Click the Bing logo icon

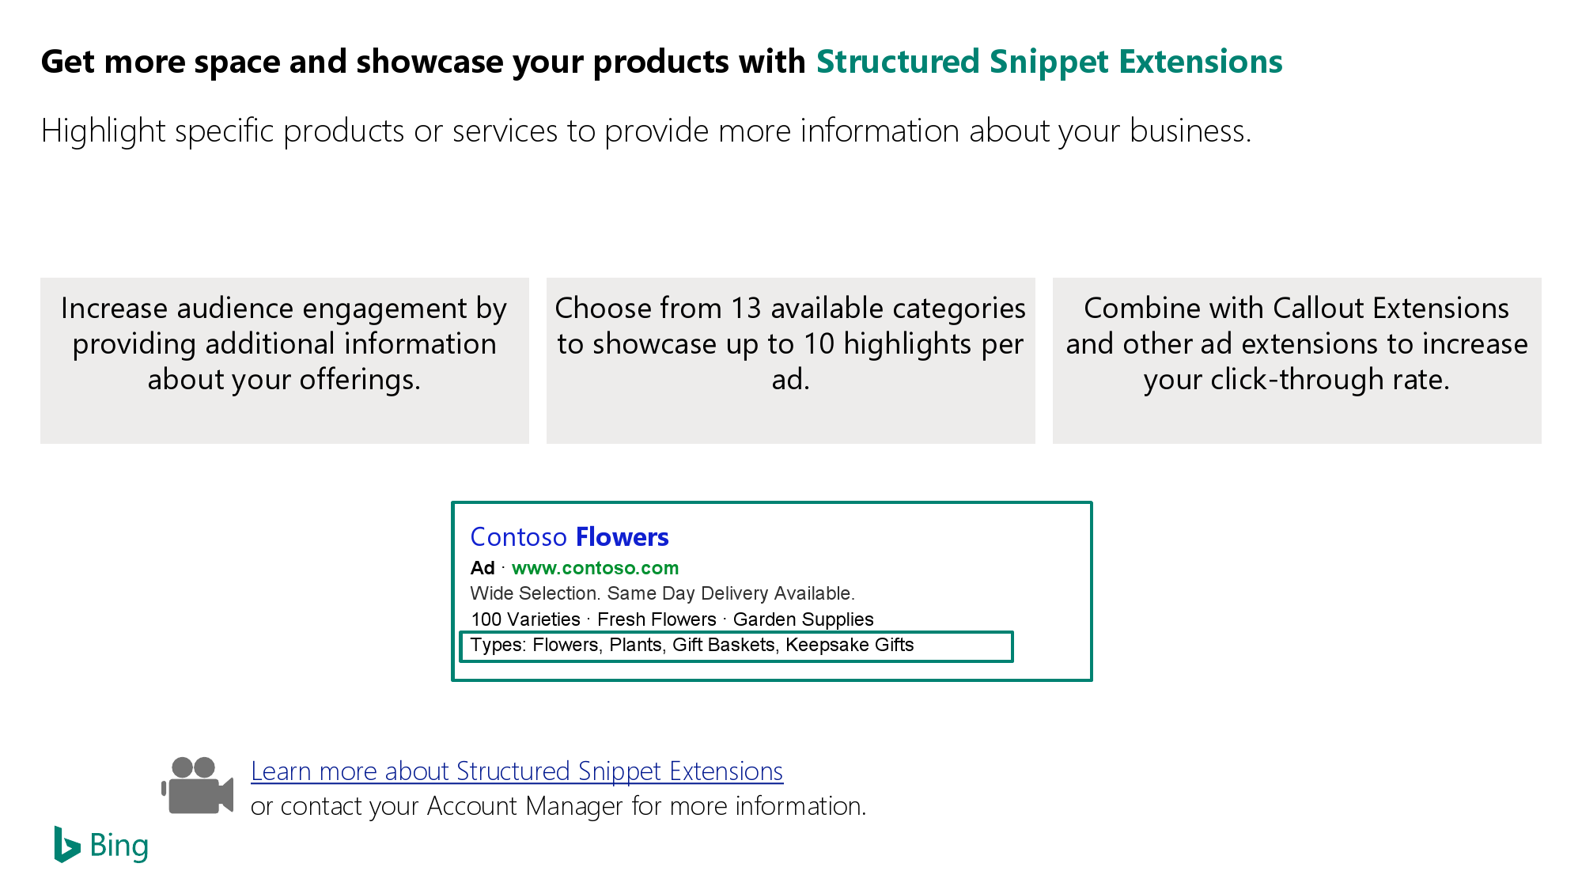click(66, 845)
